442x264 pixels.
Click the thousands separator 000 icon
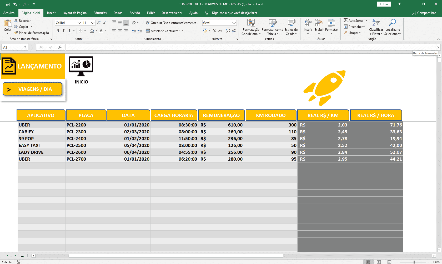pyautogui.click(x=220, y=31)
